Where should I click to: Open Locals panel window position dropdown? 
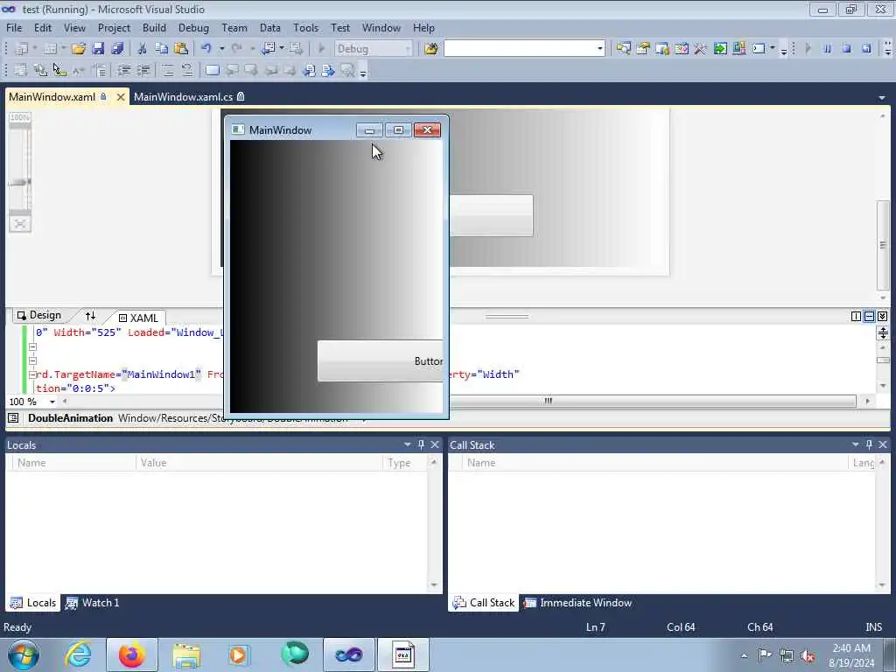408,444
